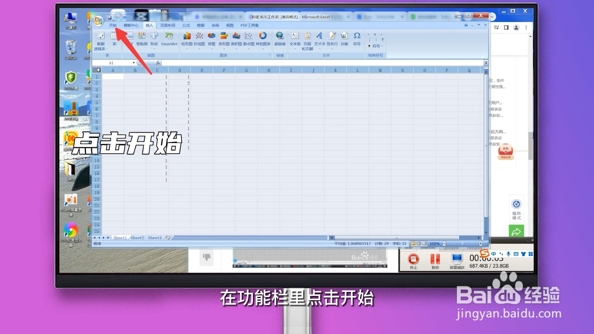Screen dimensions: 594x334
Task: Click the select all corner button
Action: tap(97, 70)
